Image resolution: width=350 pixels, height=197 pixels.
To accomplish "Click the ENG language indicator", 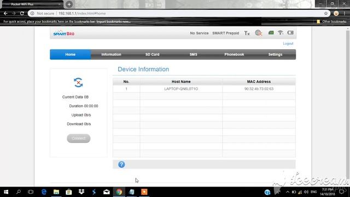I will coord(313,192).
